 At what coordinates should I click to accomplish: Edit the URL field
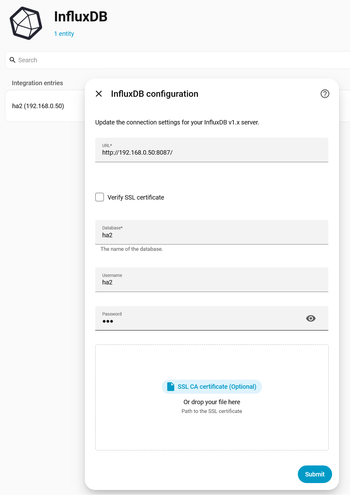coord(212,150)
